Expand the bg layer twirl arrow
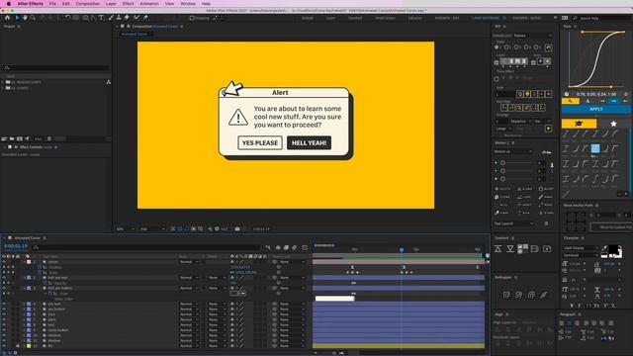The width and height of the screenshot is (633, 356). (x=24, y=346)
